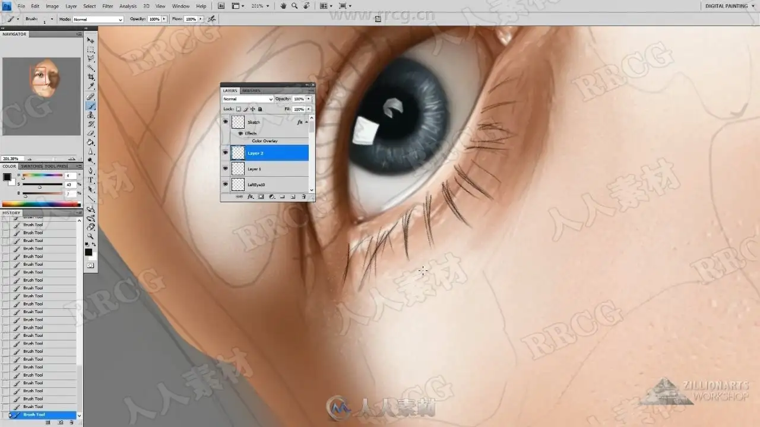Select the Paint Bucket tool

[x=91, y=142]
